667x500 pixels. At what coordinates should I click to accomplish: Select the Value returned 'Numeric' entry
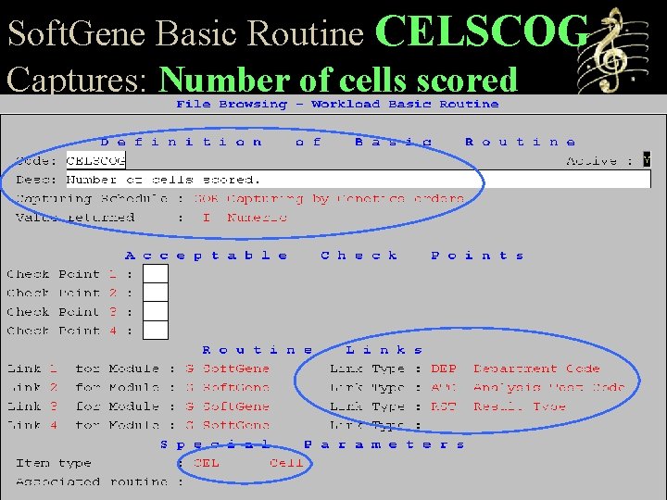[x=245, y=218]
